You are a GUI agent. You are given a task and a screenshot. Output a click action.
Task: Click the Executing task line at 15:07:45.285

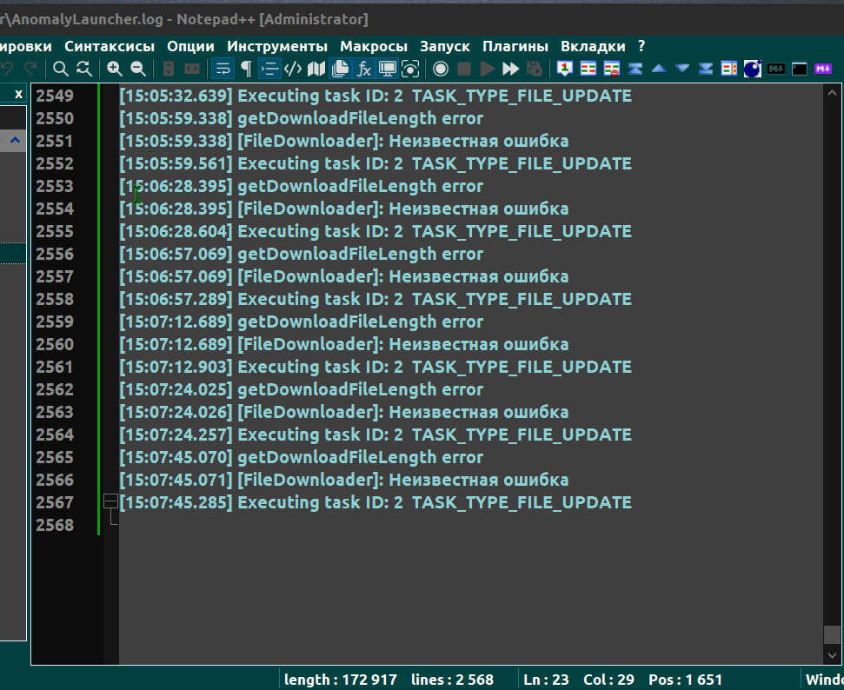coord(375,502)
